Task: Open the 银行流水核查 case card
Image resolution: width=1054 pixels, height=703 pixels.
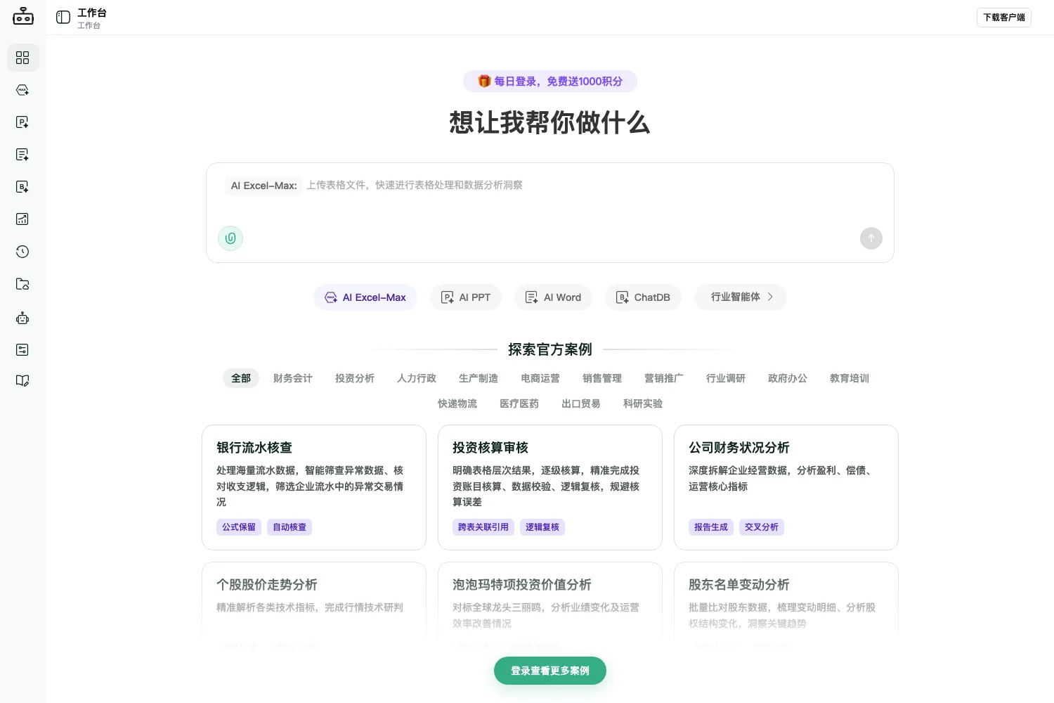Action: pos(314,487)
